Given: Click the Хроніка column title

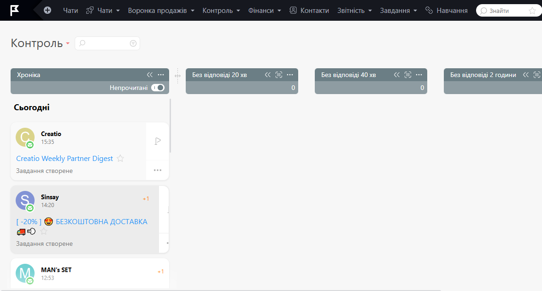Looking at the screenshot, I should pyautogui.click(x=29, y=75).
